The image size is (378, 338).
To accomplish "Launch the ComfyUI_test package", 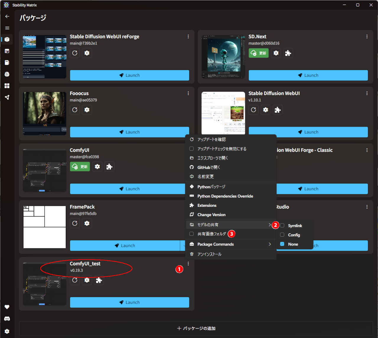I will (x=130, y=302).
